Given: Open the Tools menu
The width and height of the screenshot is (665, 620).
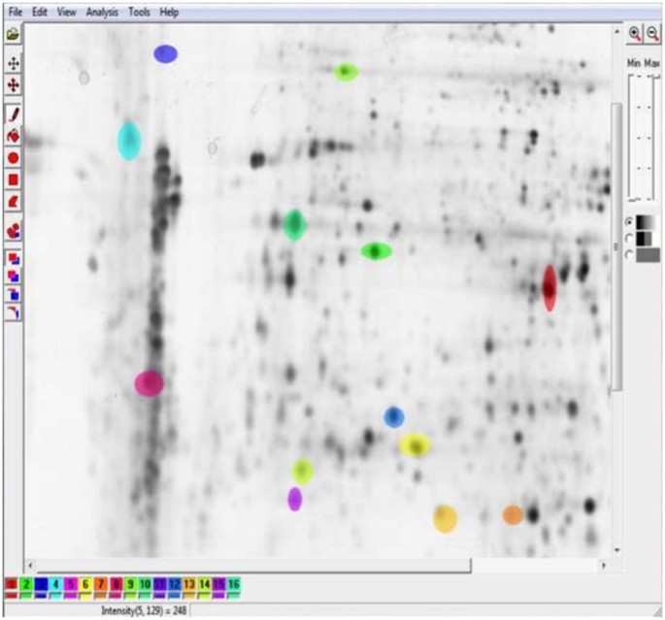Looking at the screenshot, I should click(x=139, y=13).
